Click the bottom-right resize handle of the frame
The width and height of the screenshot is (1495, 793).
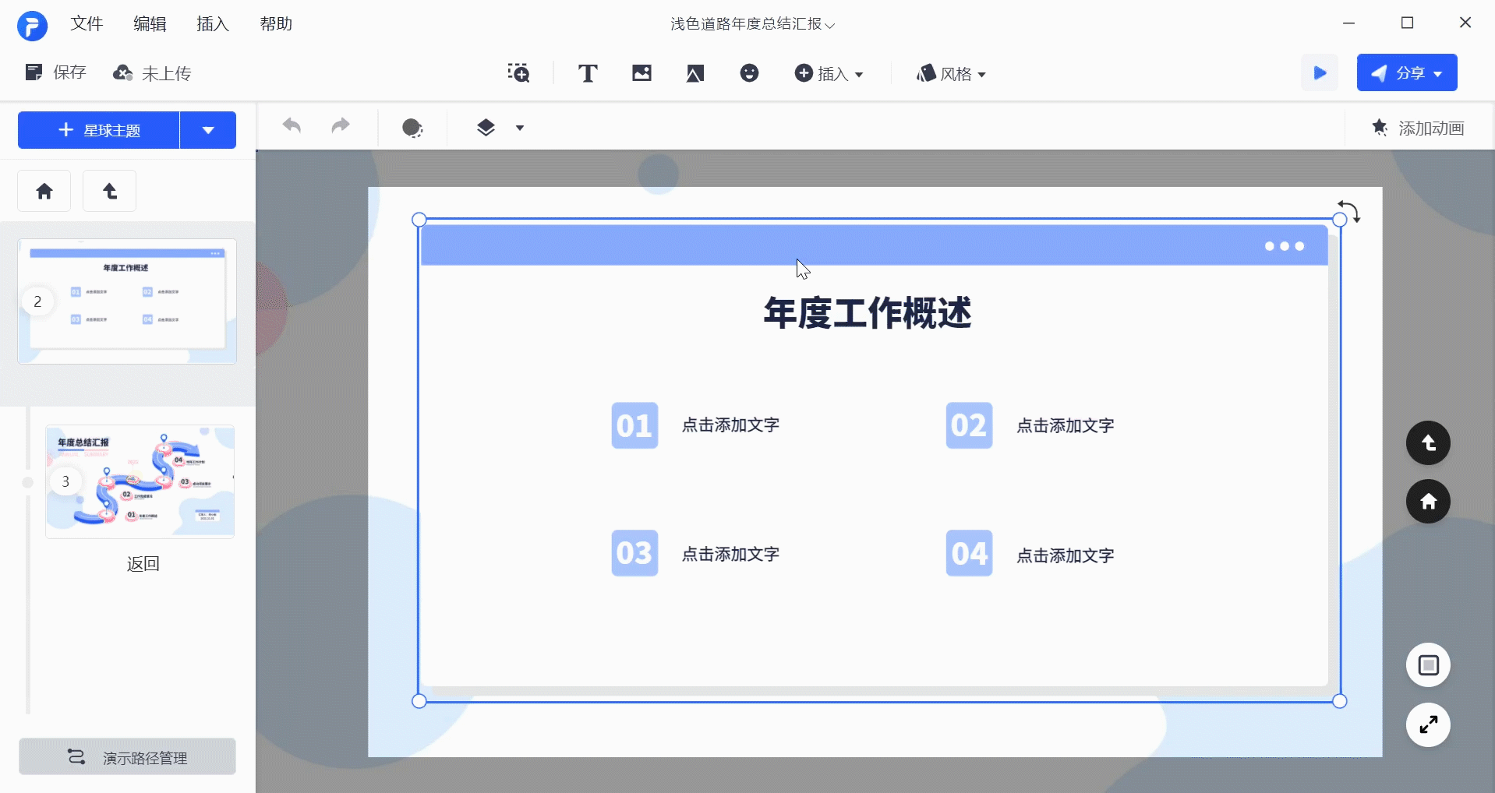[x=1340, y=701]
